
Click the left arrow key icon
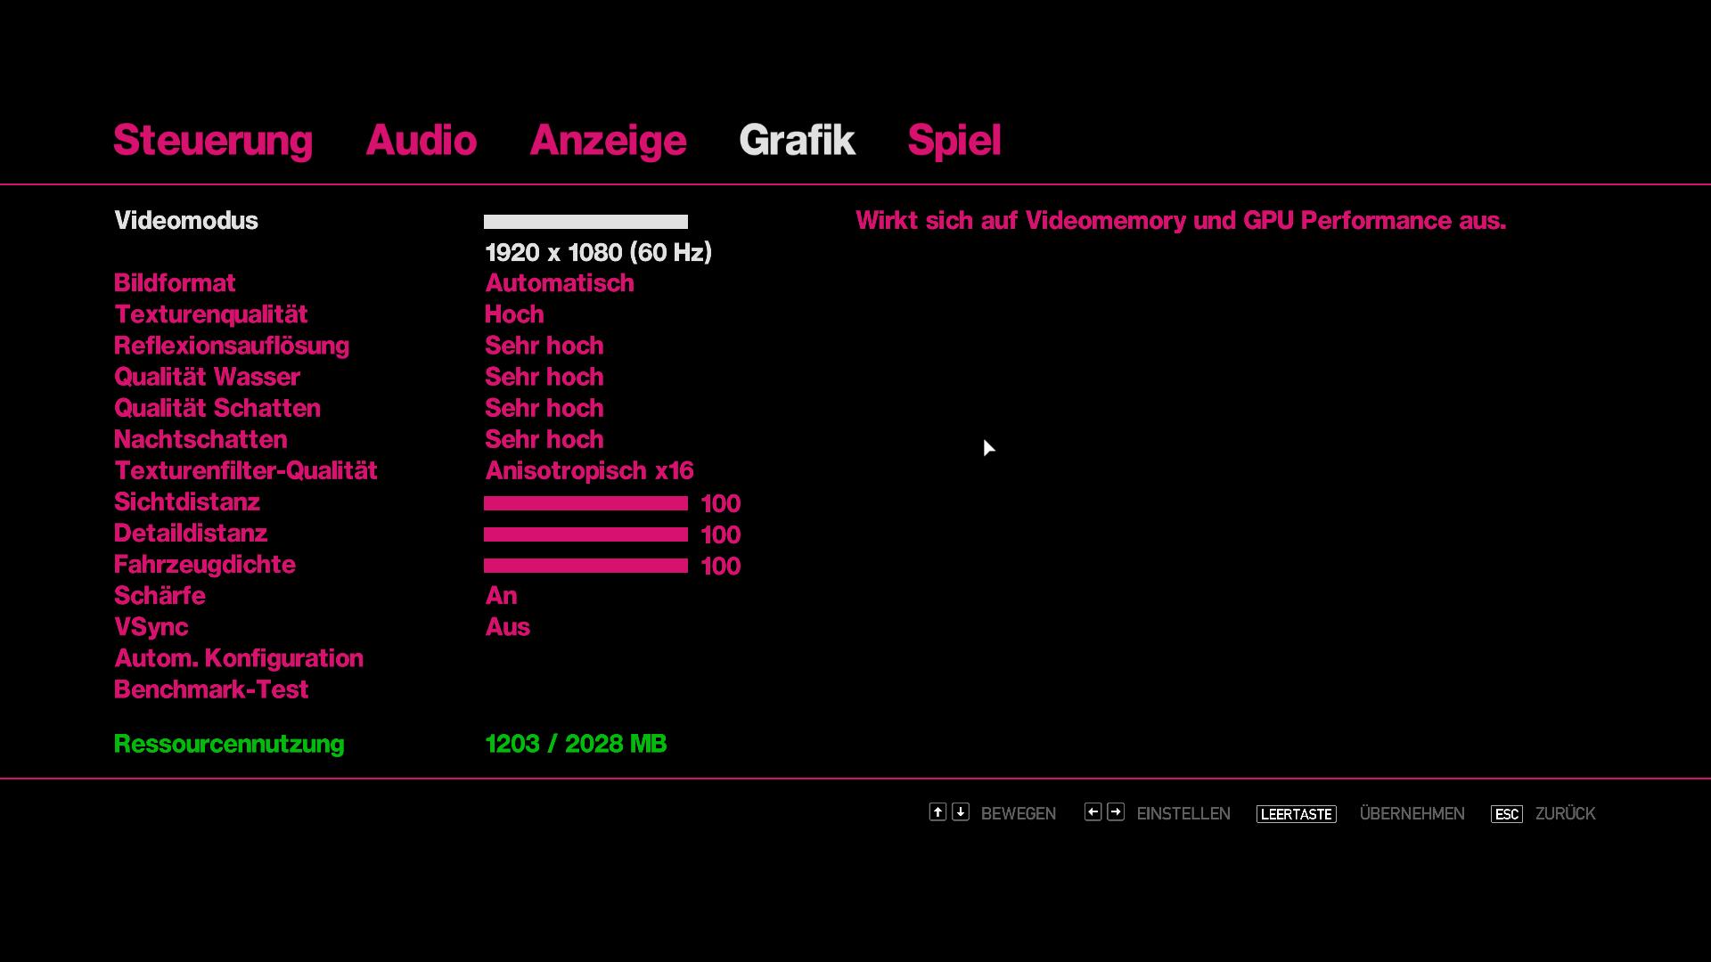[1093, 811]
